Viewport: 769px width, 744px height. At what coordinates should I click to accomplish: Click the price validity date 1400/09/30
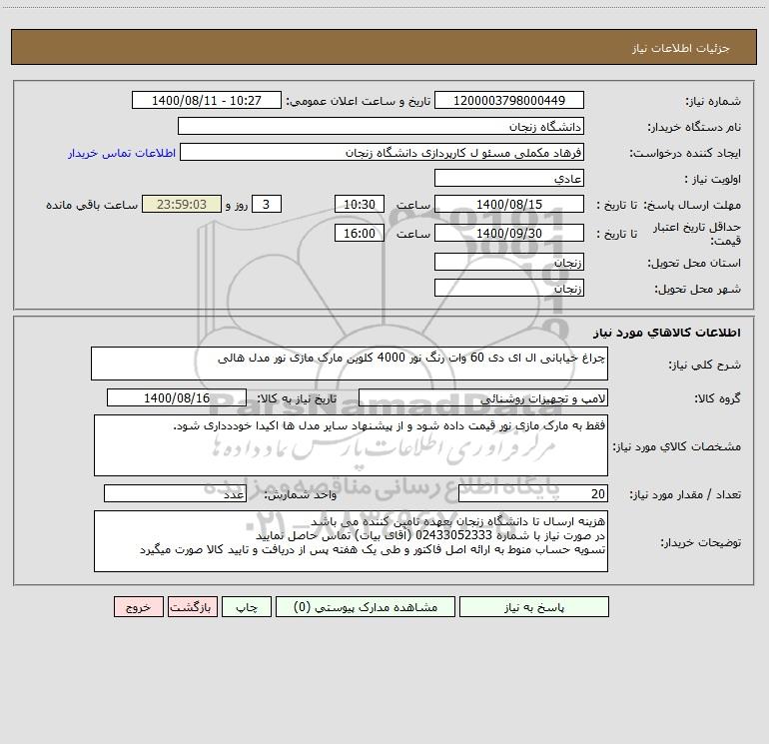click(509, 233)
